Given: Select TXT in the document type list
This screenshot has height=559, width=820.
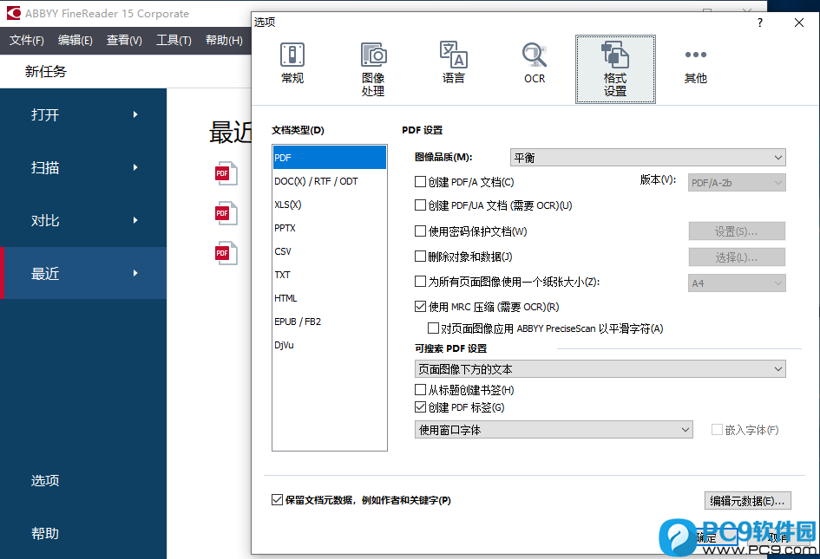Looking at the screenshot, I should [x=330, y=274].
